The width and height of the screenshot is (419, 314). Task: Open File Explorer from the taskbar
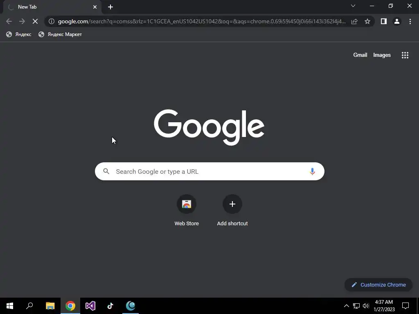click(x=50, y=306)
